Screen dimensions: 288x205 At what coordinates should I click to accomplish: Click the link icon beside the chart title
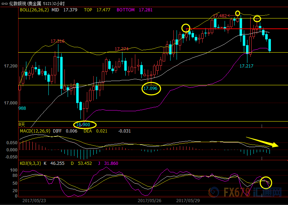pyautogui.click(x=4, y=4)
